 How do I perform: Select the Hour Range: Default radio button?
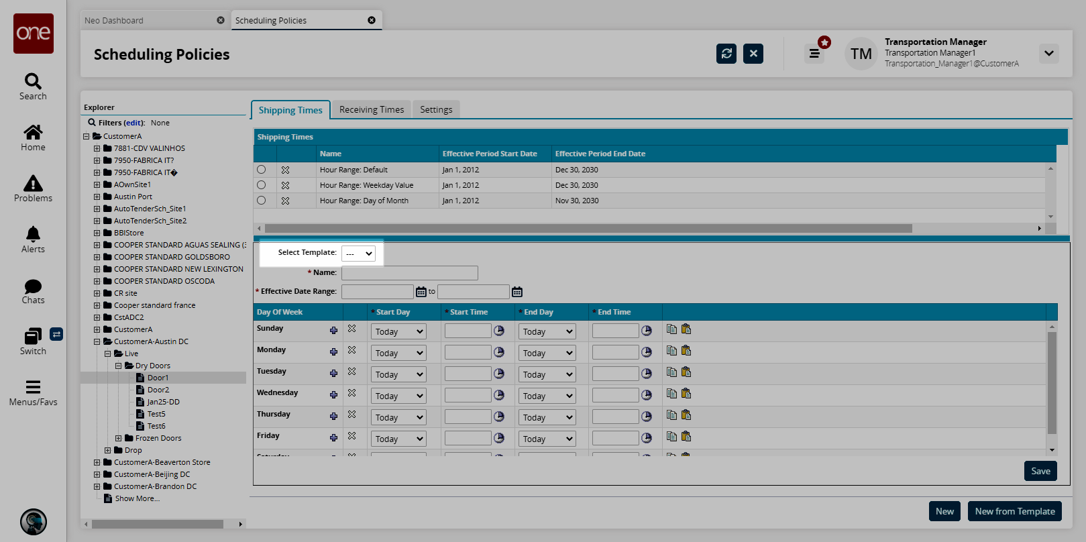coord(262,170)
